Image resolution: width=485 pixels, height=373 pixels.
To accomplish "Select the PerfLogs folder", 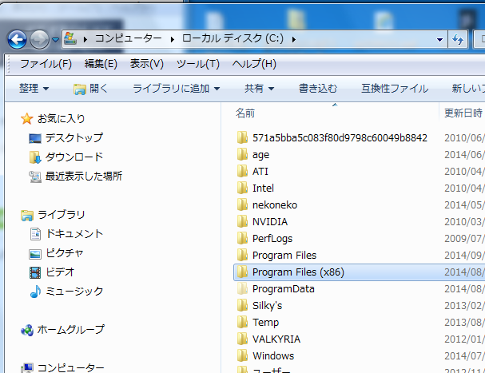I will pyautogui.click(x=272, y=239).
